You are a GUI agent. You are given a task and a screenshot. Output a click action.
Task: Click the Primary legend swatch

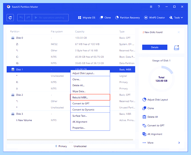(x=56, y=146)
